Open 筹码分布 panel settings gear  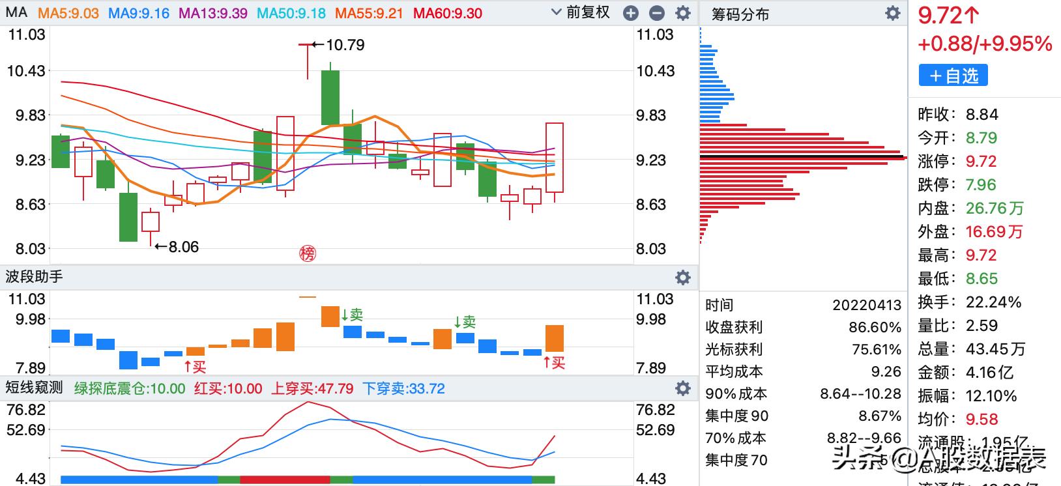click(892, 13)
